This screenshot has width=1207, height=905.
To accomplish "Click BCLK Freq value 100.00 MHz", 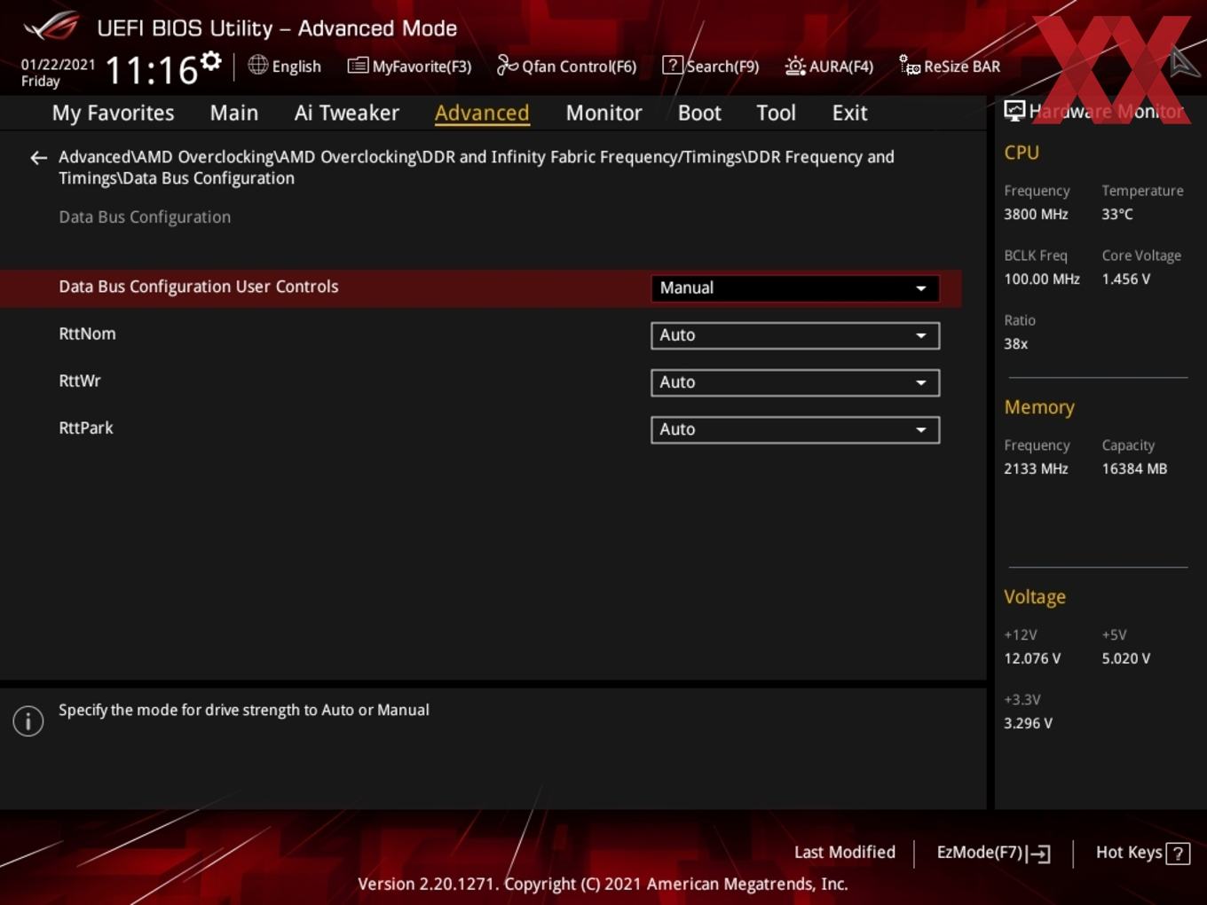I will point(1042,279).
